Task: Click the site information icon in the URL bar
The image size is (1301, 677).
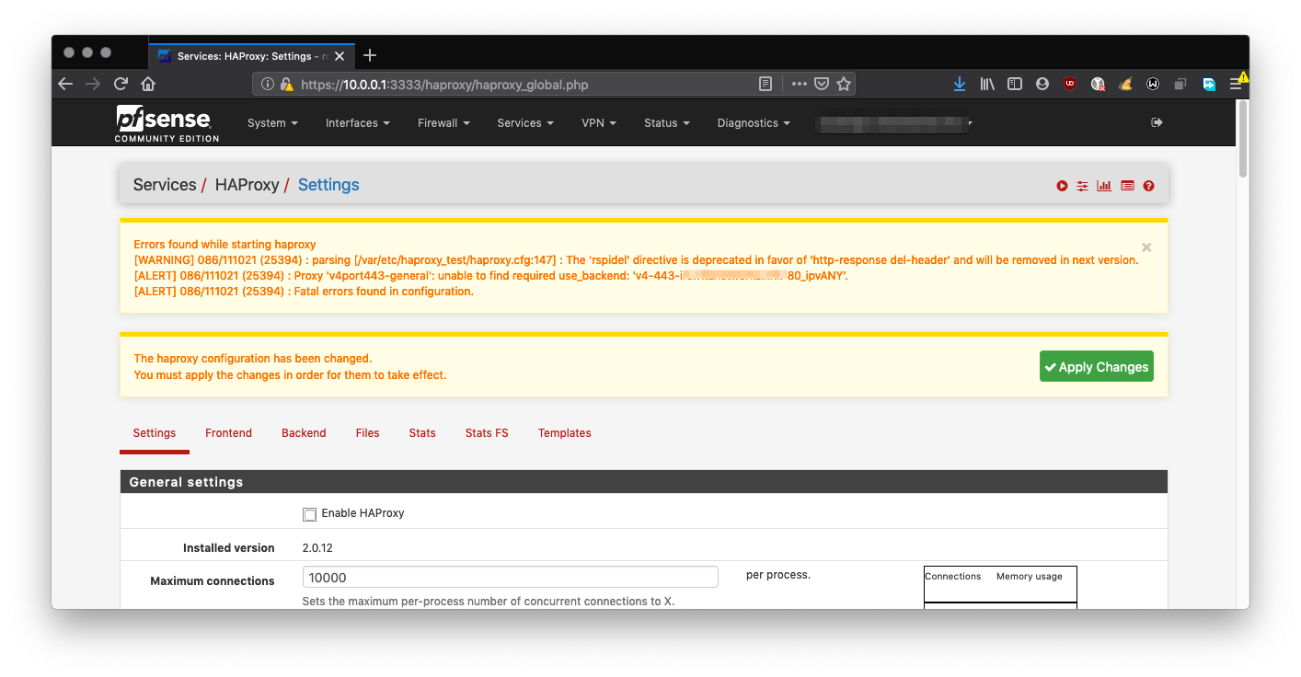Action: (268, 84)
